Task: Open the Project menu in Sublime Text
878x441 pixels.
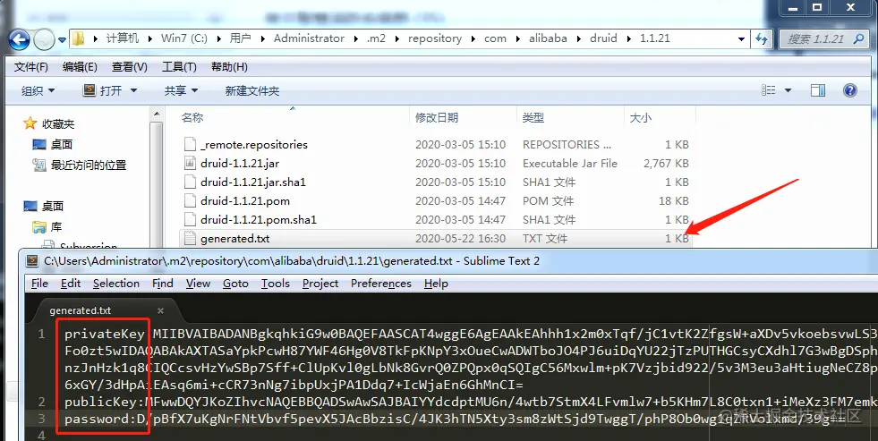Action: pyautogui.click(x=320, y=284)
